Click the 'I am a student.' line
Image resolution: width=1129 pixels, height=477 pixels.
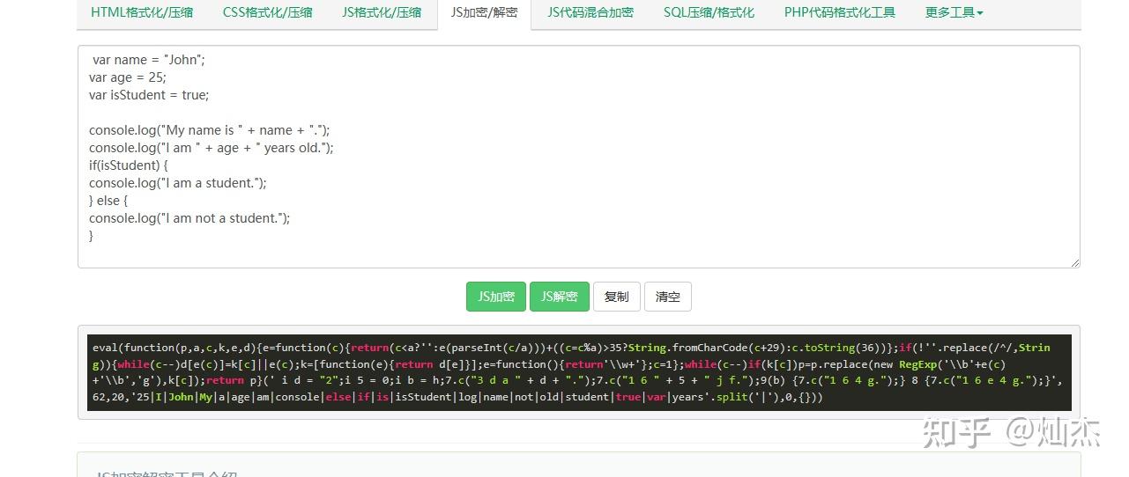pyautogui.click(x=177, y=183)
